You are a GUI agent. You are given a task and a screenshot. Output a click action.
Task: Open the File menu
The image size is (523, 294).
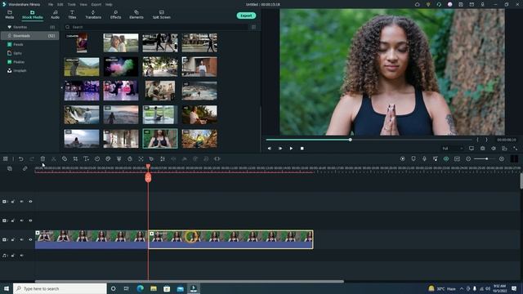tap(51, 5)
